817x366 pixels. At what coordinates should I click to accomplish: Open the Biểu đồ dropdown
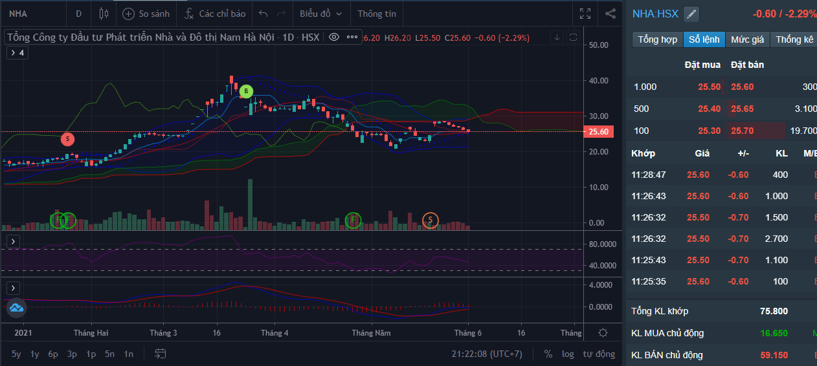321,14
